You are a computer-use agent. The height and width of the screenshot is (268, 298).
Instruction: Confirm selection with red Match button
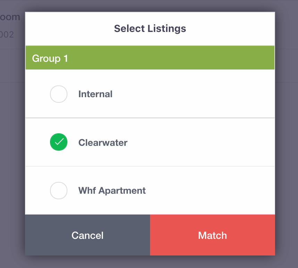tap(213, 235)
